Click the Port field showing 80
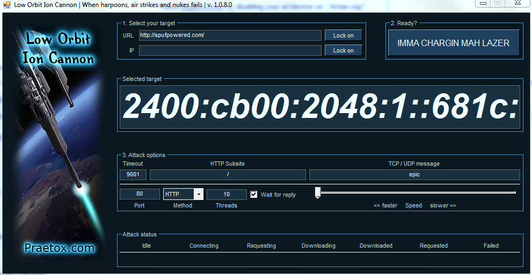This screenshot has width=532, height=275. [x=140, y=194]
